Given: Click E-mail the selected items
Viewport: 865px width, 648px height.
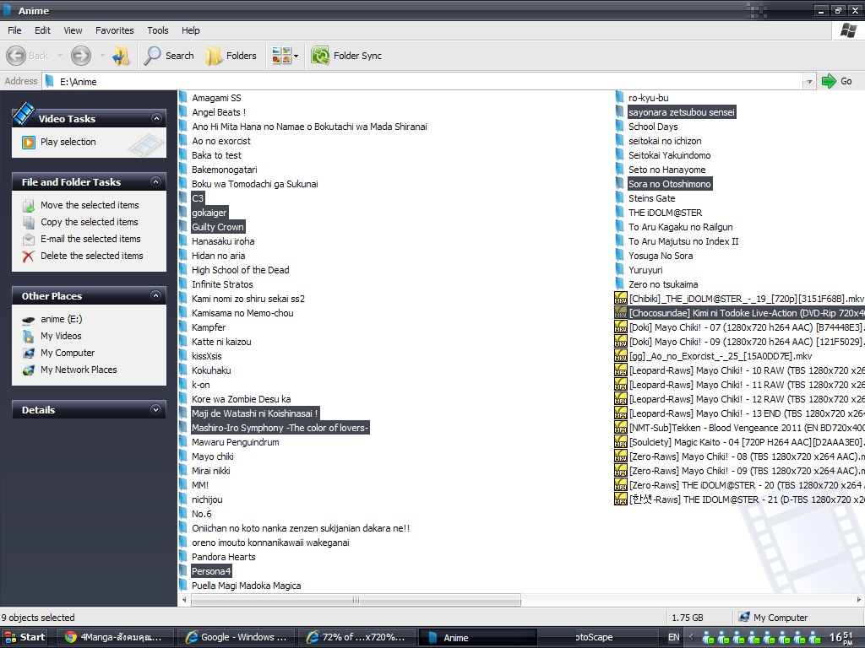Looking at the screenshot, I should (x=90, y=239).
